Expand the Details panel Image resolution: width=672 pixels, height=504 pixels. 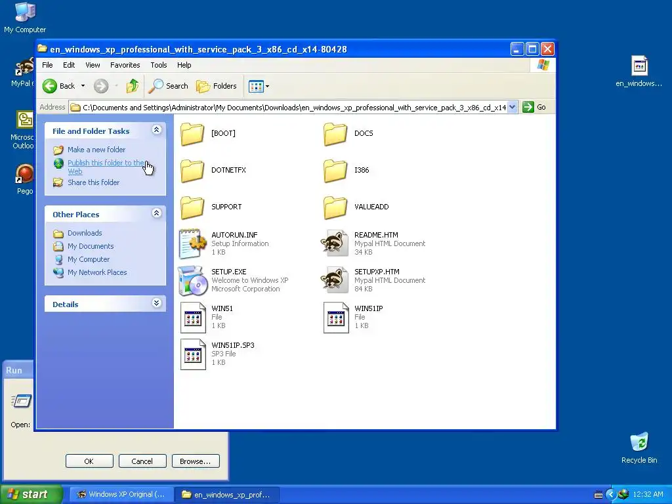pos(156,303)
